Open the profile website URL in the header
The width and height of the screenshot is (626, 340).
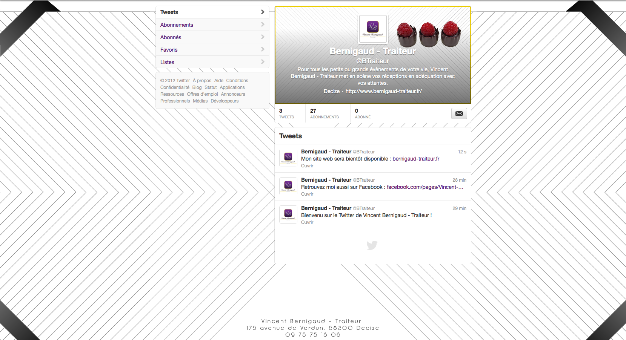coord(384,91)
